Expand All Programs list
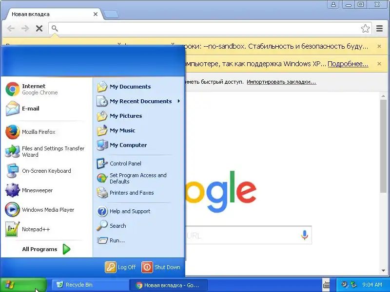The width and height of the screenshot is (390, 292). (x=46, y=249)
